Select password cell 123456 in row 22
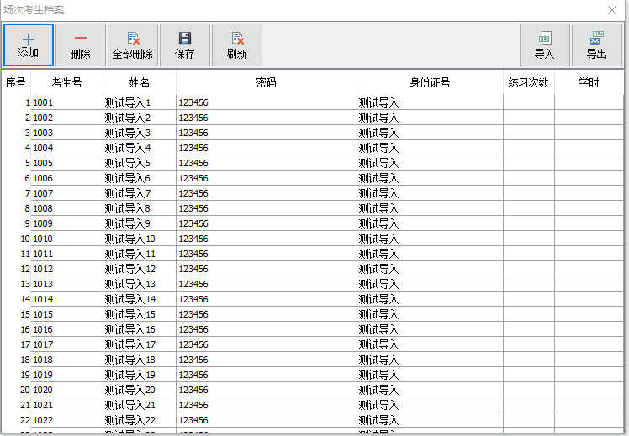This screenshot has width=629, height=436. 267,420
